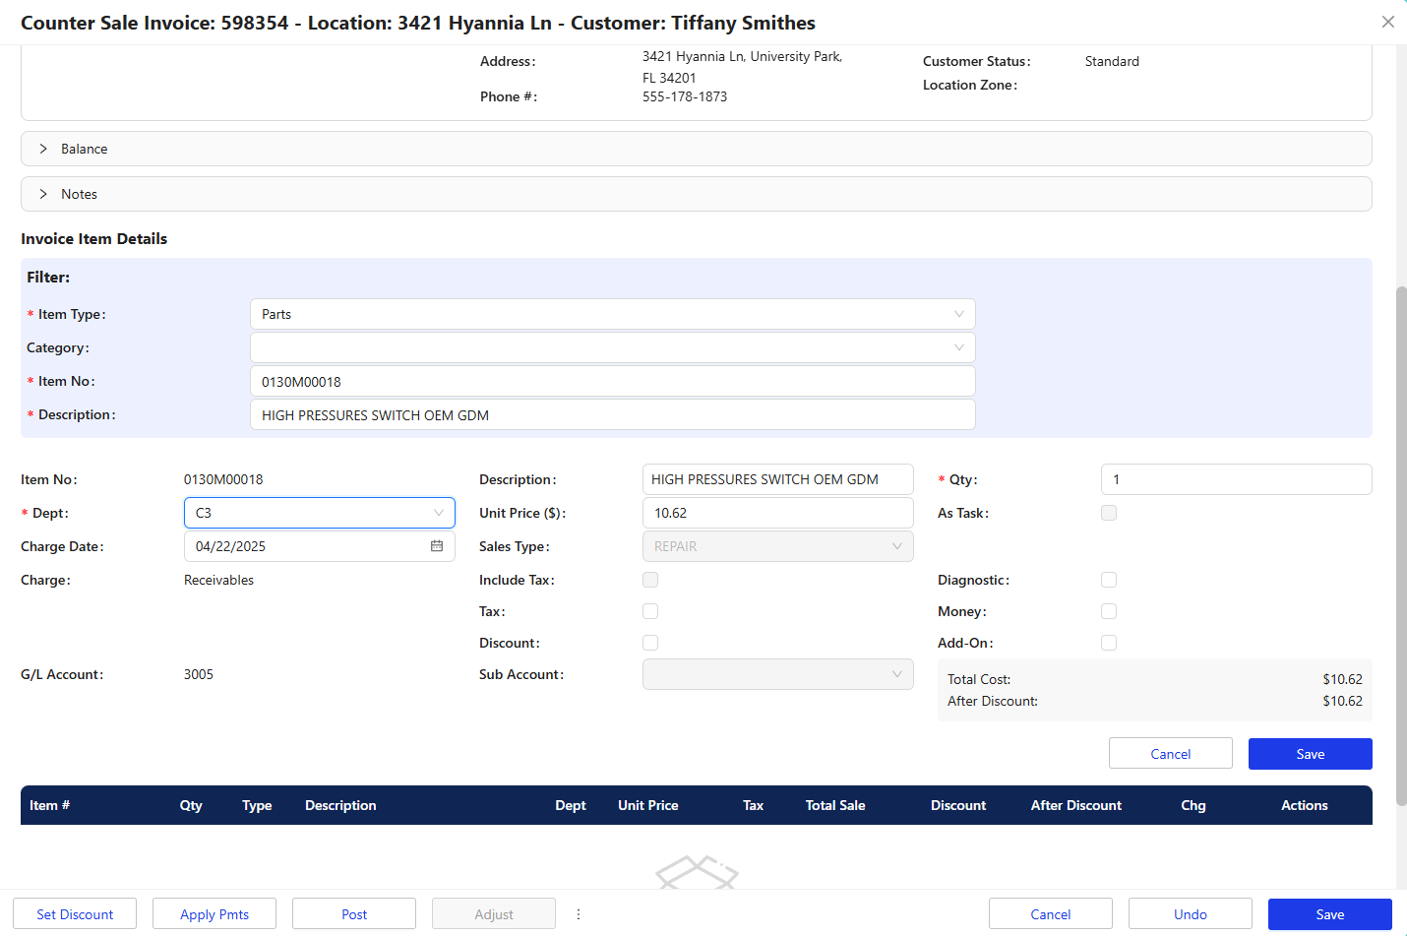
Task: Click the G/L Account value 3005
Action: (199, 674)
